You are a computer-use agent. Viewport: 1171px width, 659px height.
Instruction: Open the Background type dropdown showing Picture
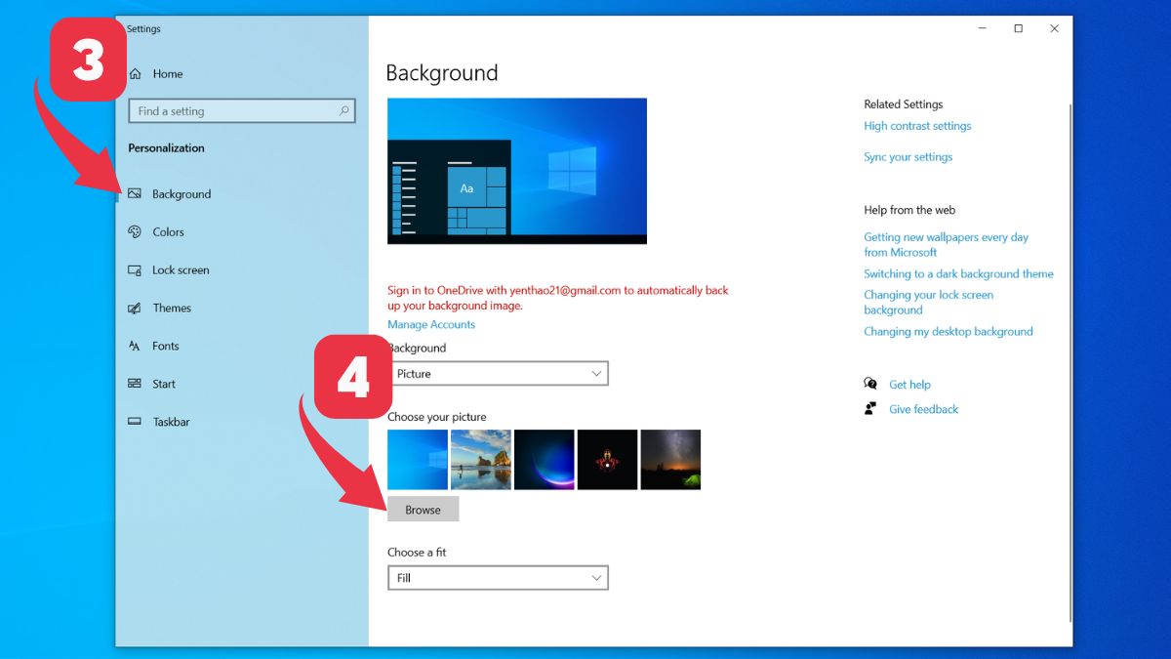coord(498,374)
